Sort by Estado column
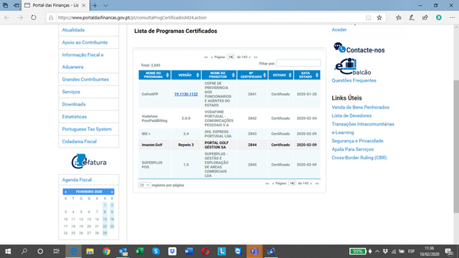 pyautogui.click(x=280, y=75)
